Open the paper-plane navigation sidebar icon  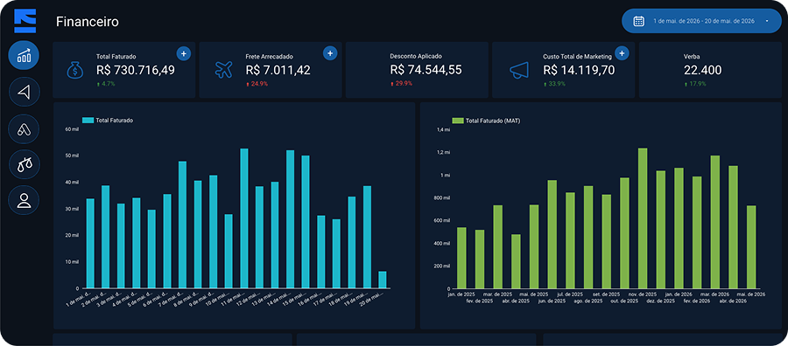coord(24,92)
